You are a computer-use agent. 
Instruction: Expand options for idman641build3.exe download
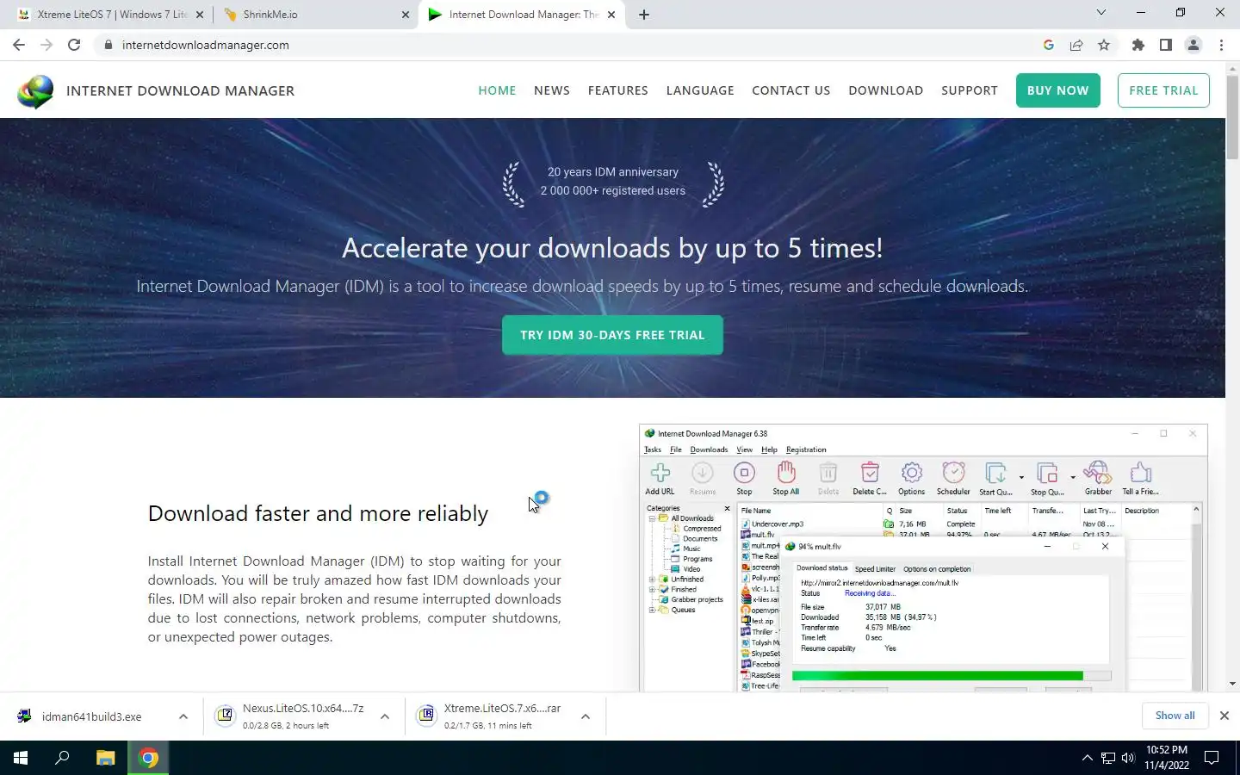click(x=183, y=716)
